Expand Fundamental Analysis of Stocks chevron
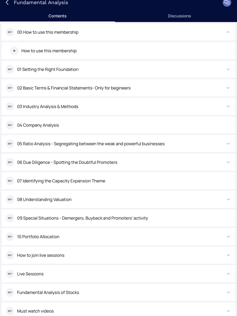The image size is (237, 316). 228,293
